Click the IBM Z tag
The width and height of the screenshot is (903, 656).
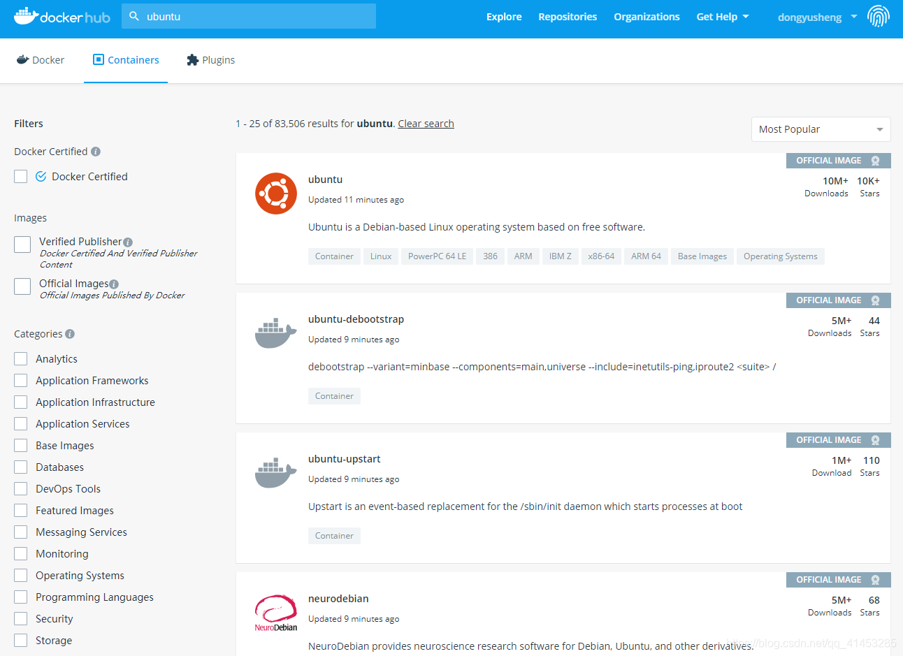560,256
